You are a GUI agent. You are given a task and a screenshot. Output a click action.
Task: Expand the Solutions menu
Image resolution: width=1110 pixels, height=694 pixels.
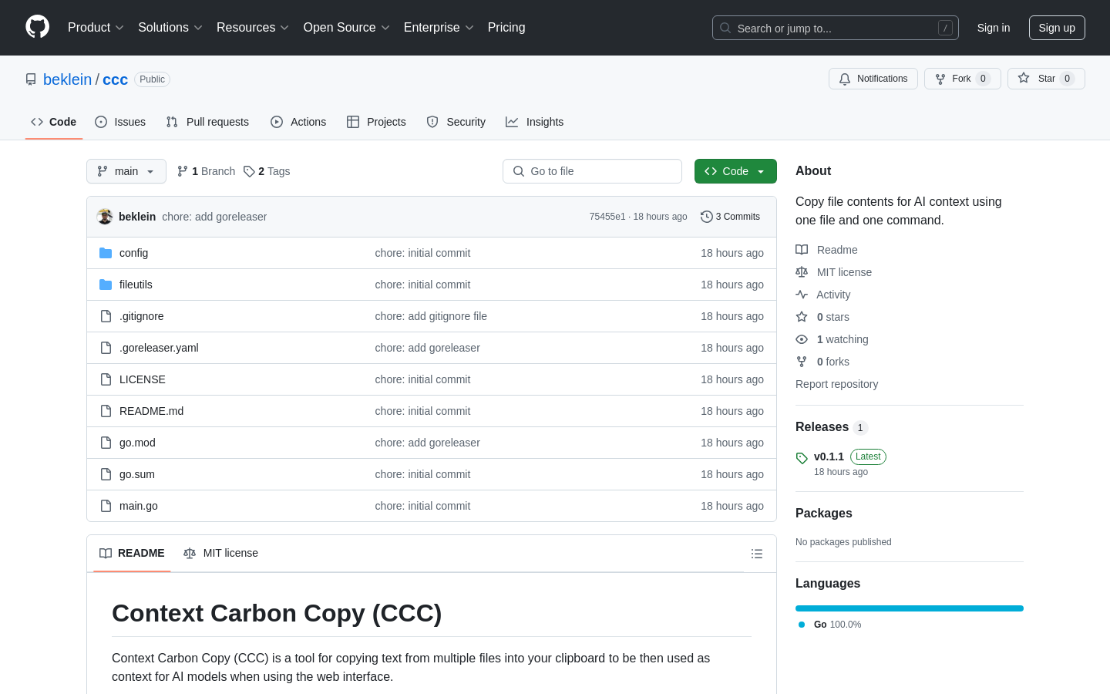[170, 28]
